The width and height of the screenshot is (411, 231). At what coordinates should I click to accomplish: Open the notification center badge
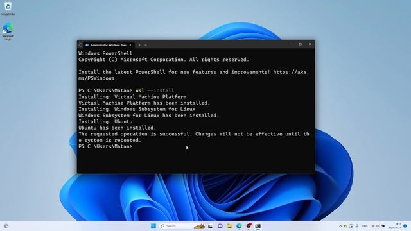point(405,226)
